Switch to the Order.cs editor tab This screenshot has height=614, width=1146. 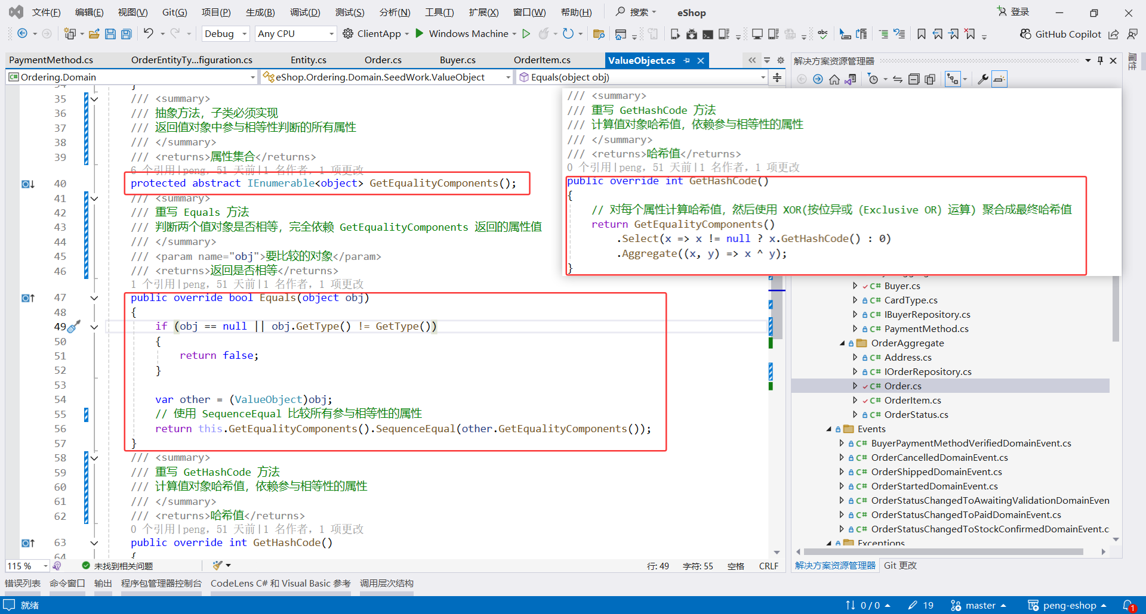coord(383,60)
